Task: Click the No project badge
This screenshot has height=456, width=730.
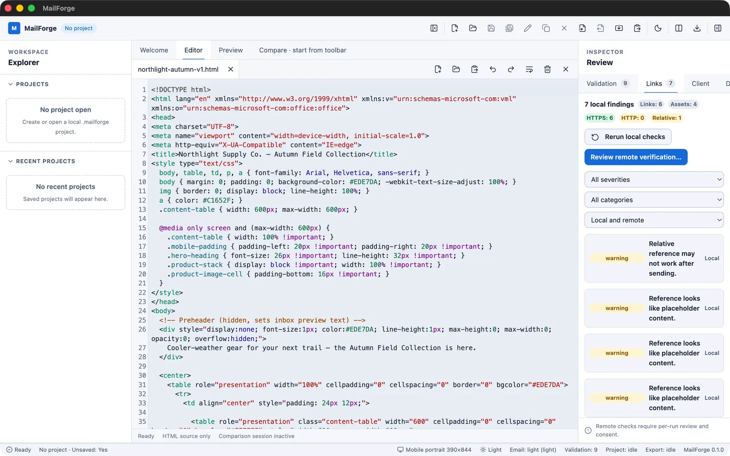Action: 78,28
